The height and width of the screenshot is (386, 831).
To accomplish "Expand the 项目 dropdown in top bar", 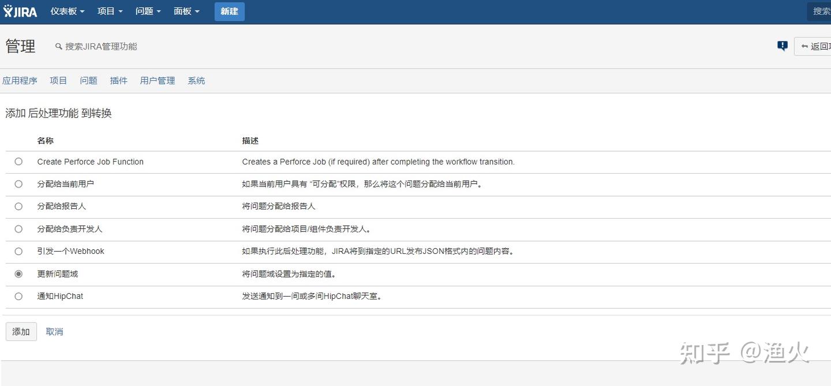I will [x=110, y=12].
